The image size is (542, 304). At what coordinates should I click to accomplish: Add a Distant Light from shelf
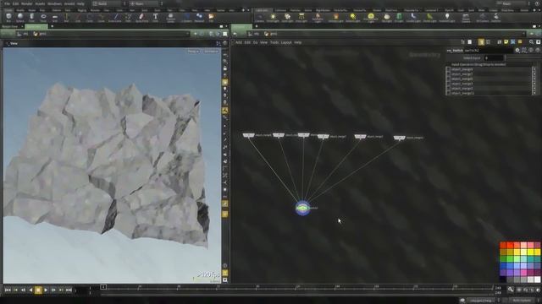pos(352,18)
